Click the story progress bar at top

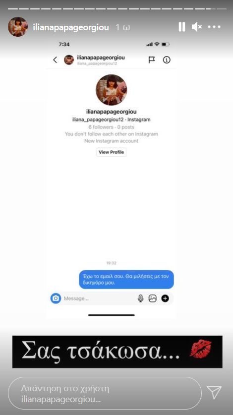pyautogui.click(x=116, y=9)
